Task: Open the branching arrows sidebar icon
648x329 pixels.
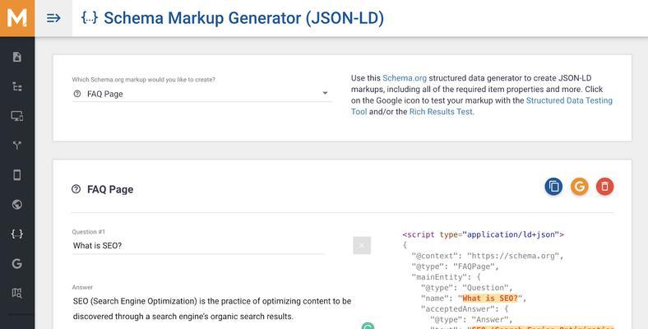Action: pos(17,146)
